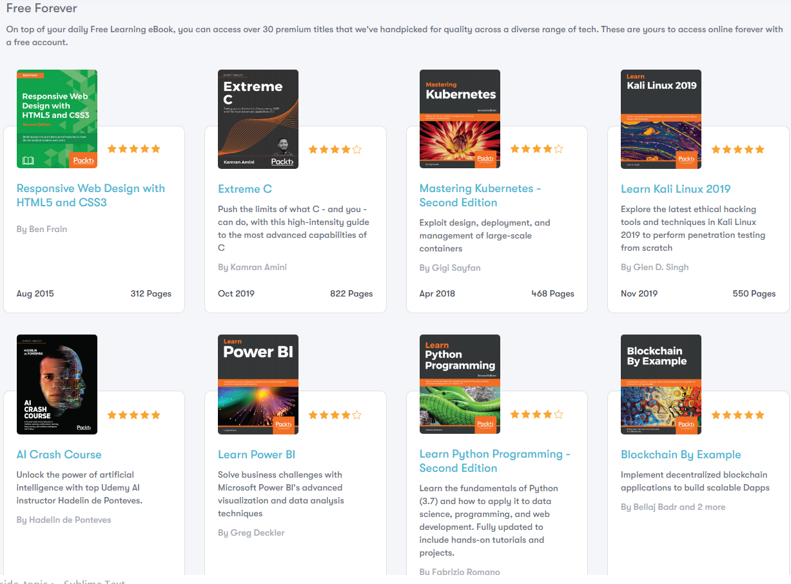Image resolution: width=791 pixels, height=584 pixels.
Task: Click "By Bellaj Badr and 2 more"
Action: (x=673, y=507)
